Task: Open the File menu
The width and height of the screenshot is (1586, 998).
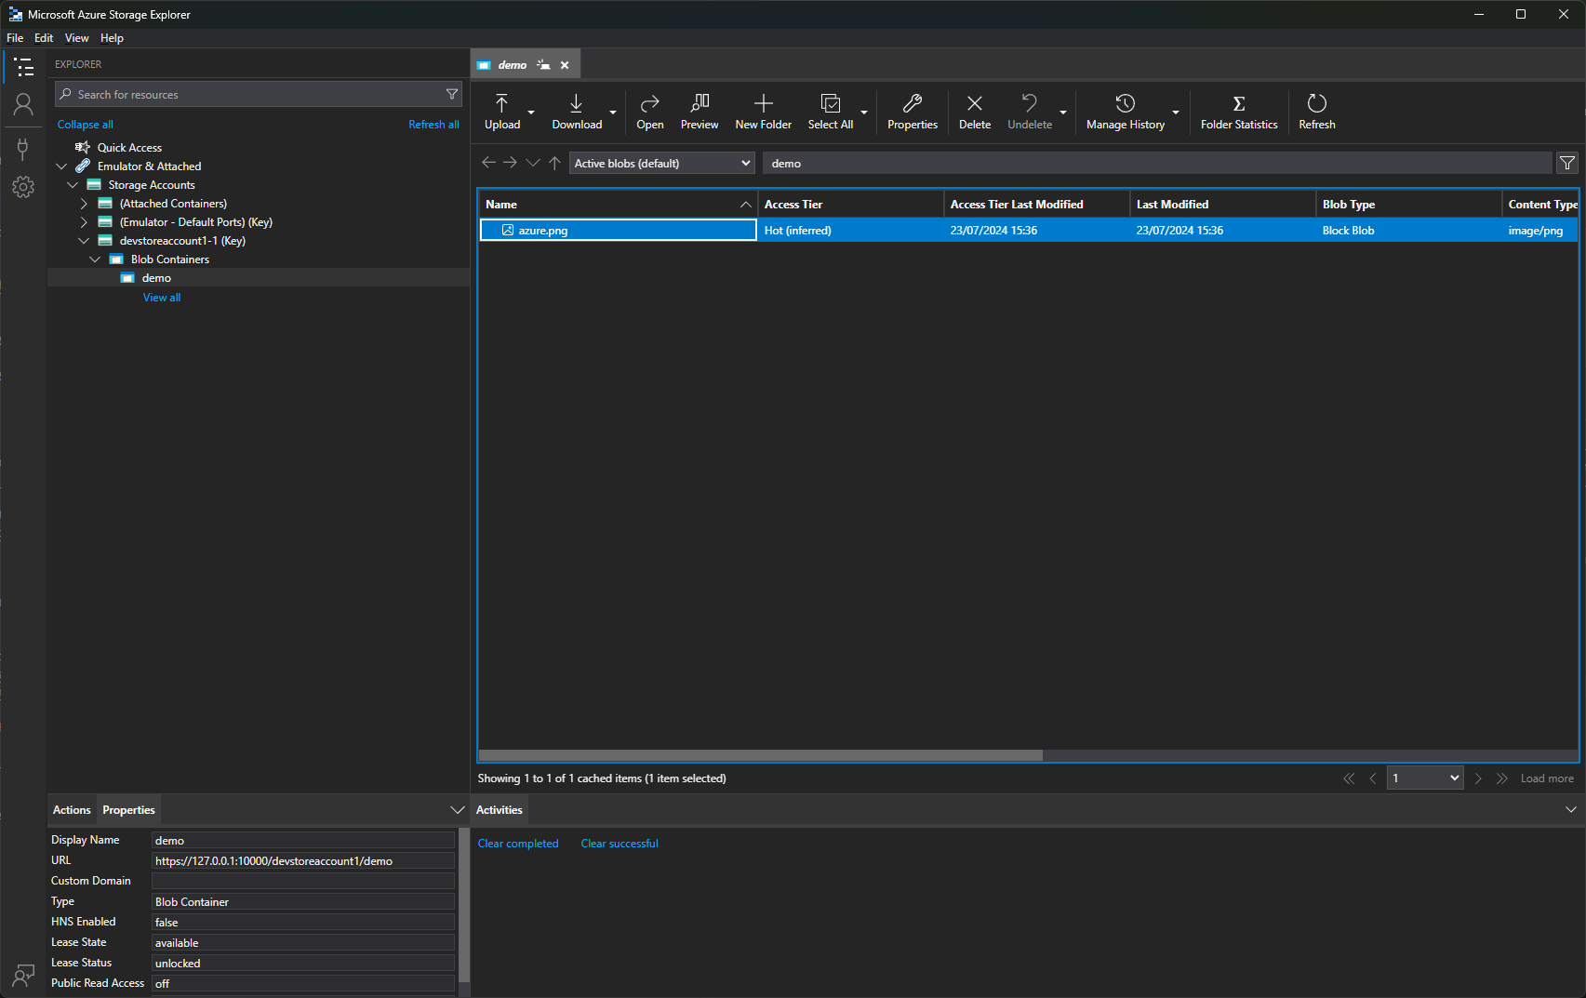Action: (x=15, y=38)
